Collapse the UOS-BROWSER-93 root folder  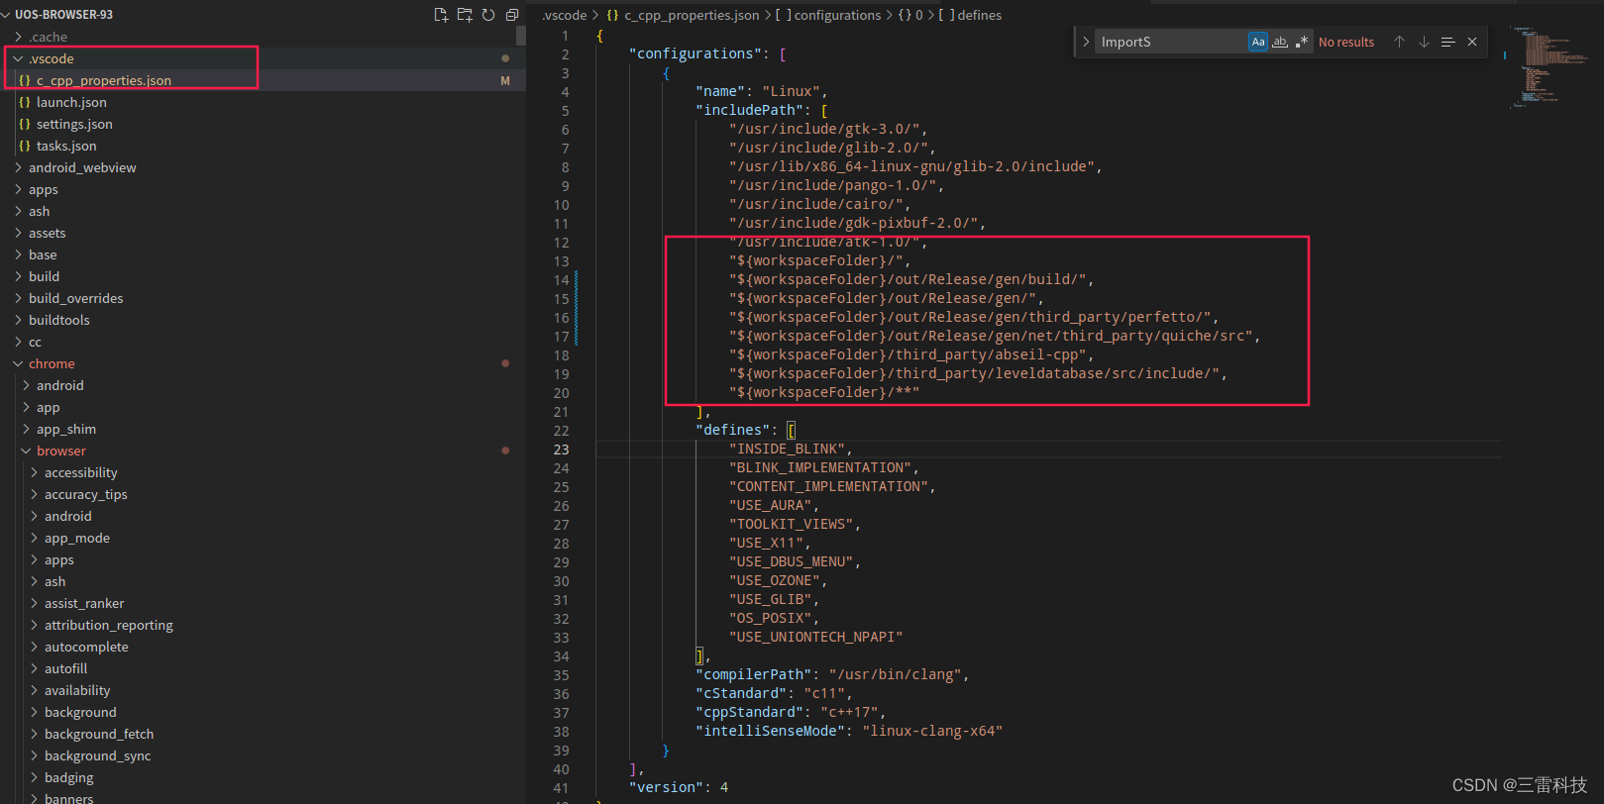[x=263, y=15]
